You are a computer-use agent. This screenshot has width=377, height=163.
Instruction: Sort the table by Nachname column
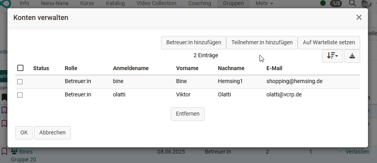(231, 68)
